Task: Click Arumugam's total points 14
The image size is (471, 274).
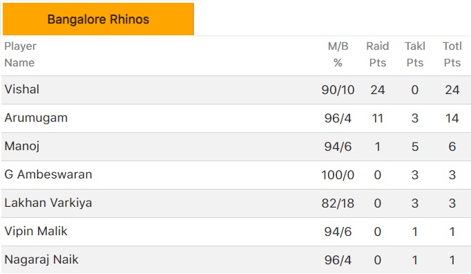Action: (452, 118)
